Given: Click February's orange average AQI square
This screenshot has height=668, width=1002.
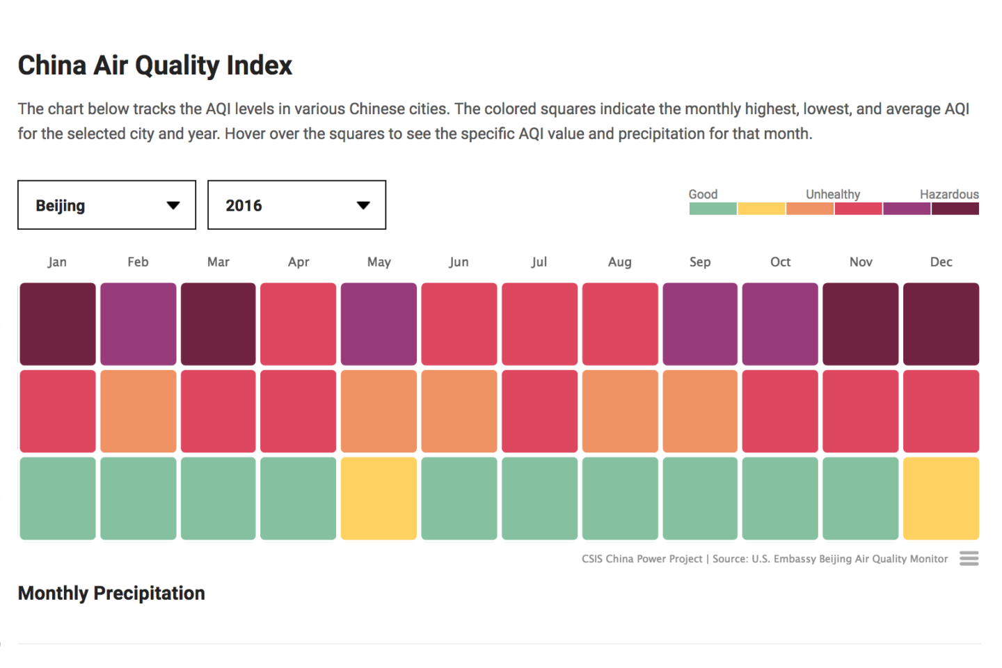Looking at the screenshot, I should tap(138, 411).
